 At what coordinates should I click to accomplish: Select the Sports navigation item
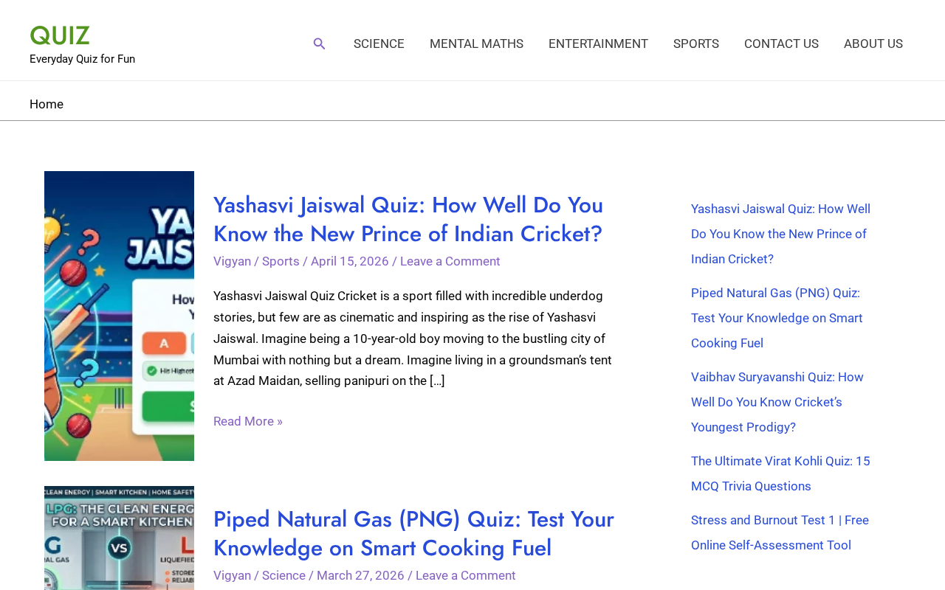click(696, 44)
